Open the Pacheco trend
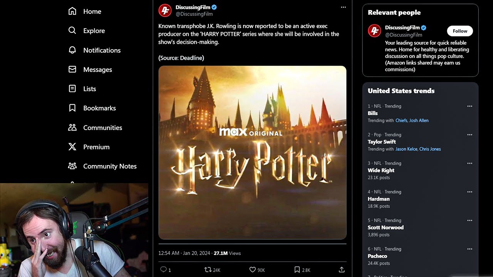Screen dimensions: 493x277 pyautogui.click(x=377, y=256)
